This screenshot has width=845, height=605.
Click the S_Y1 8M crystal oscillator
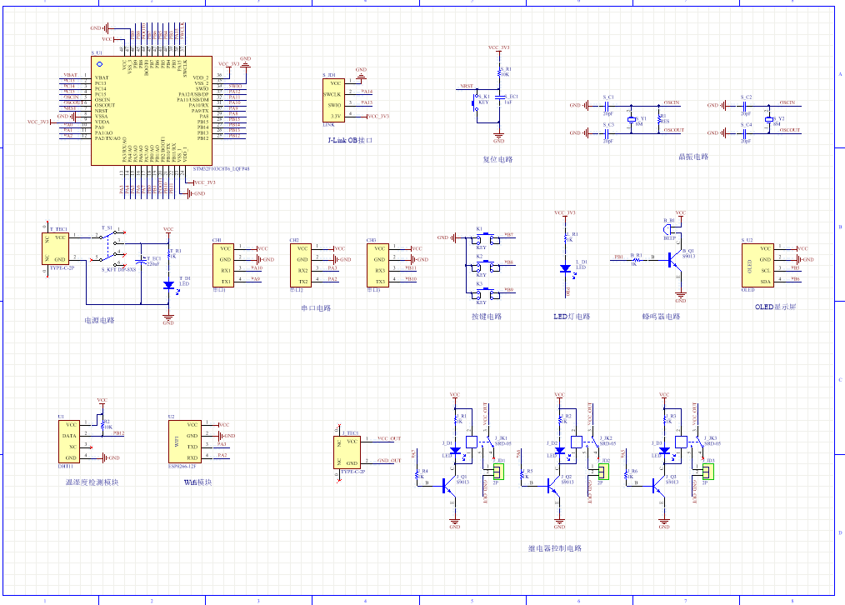631,120
